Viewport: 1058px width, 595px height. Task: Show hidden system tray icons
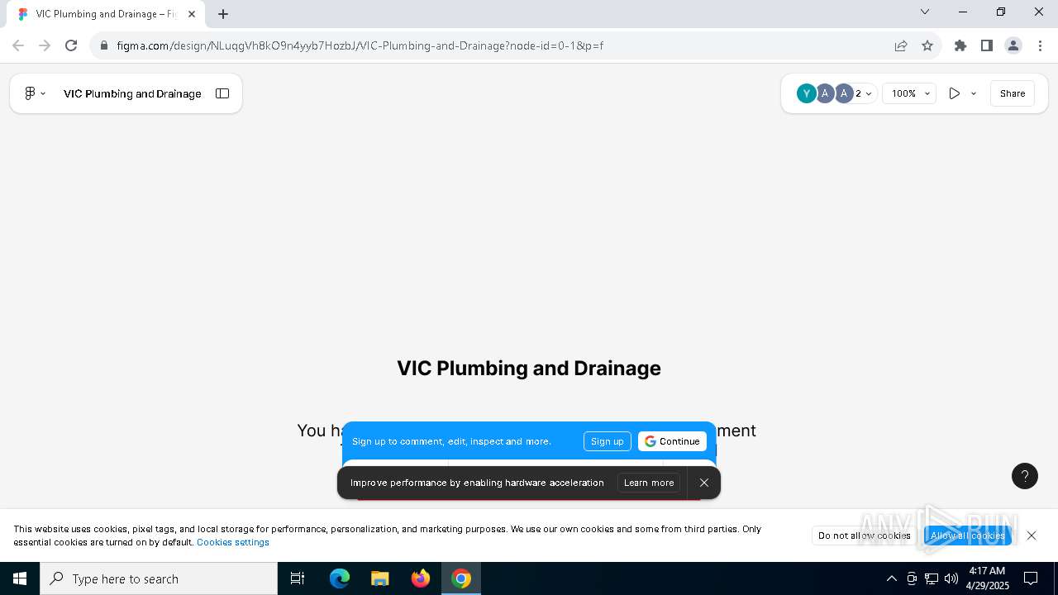[891, 578]
